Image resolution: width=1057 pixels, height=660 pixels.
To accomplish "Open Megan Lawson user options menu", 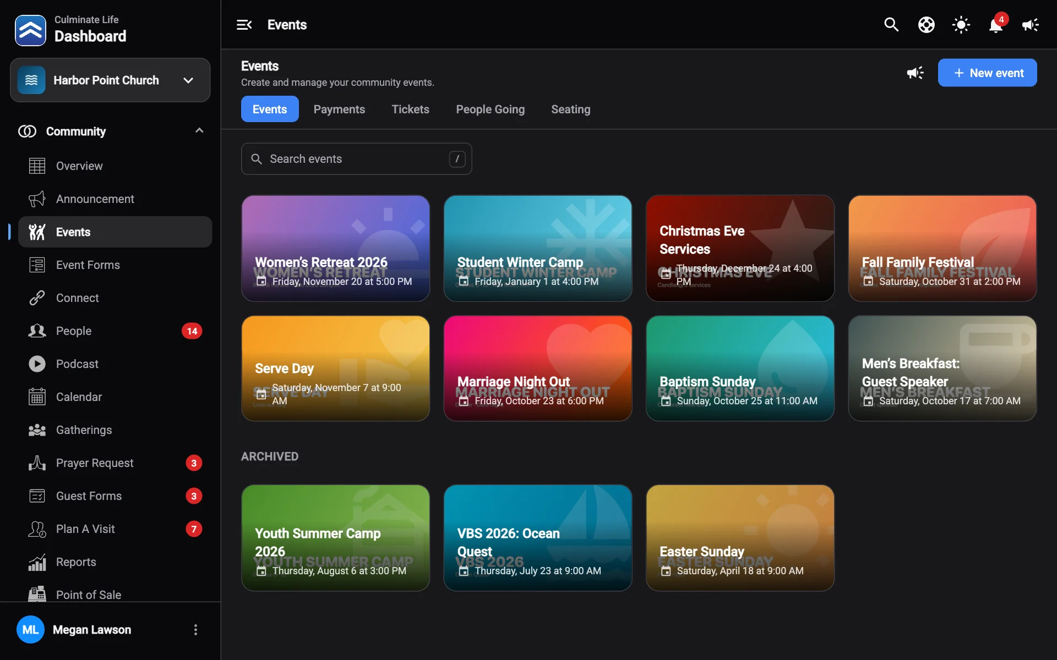I will point(195,630).
